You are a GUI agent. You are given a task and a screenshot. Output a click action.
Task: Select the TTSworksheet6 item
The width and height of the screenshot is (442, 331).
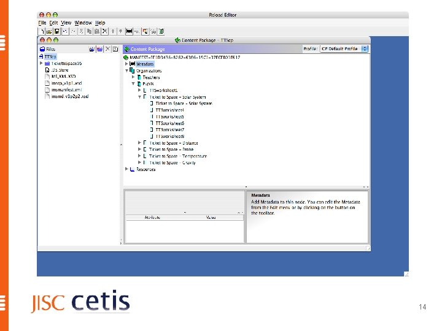click(169, 123)
